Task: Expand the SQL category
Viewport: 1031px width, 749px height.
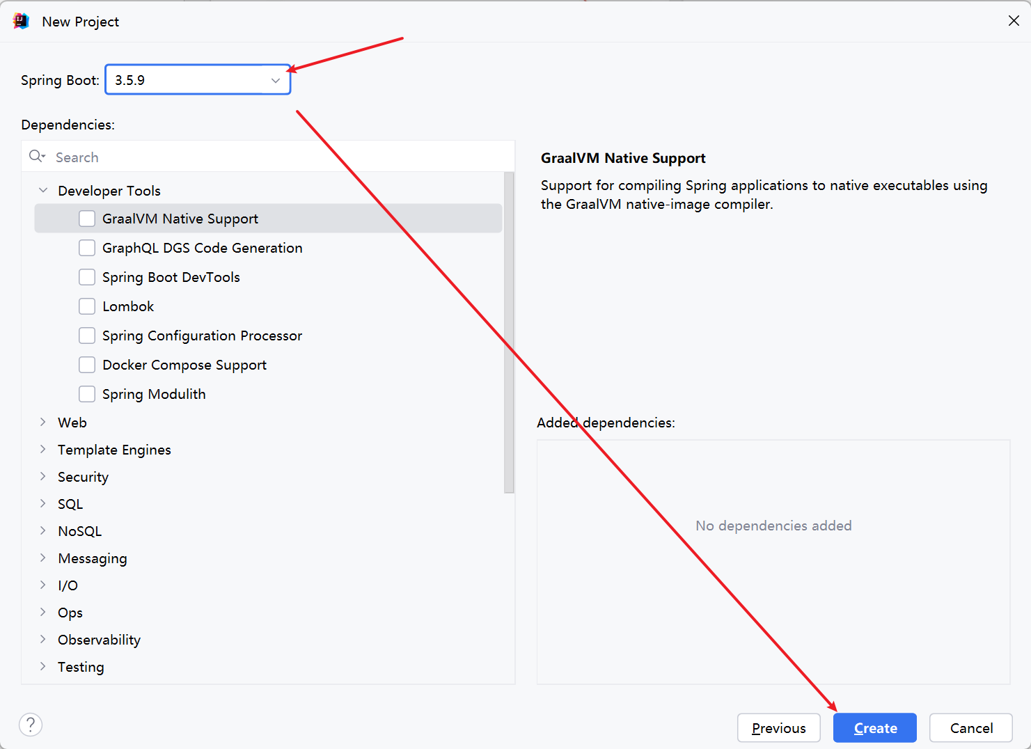Action: pyautogui.click(x=43, y=504)
